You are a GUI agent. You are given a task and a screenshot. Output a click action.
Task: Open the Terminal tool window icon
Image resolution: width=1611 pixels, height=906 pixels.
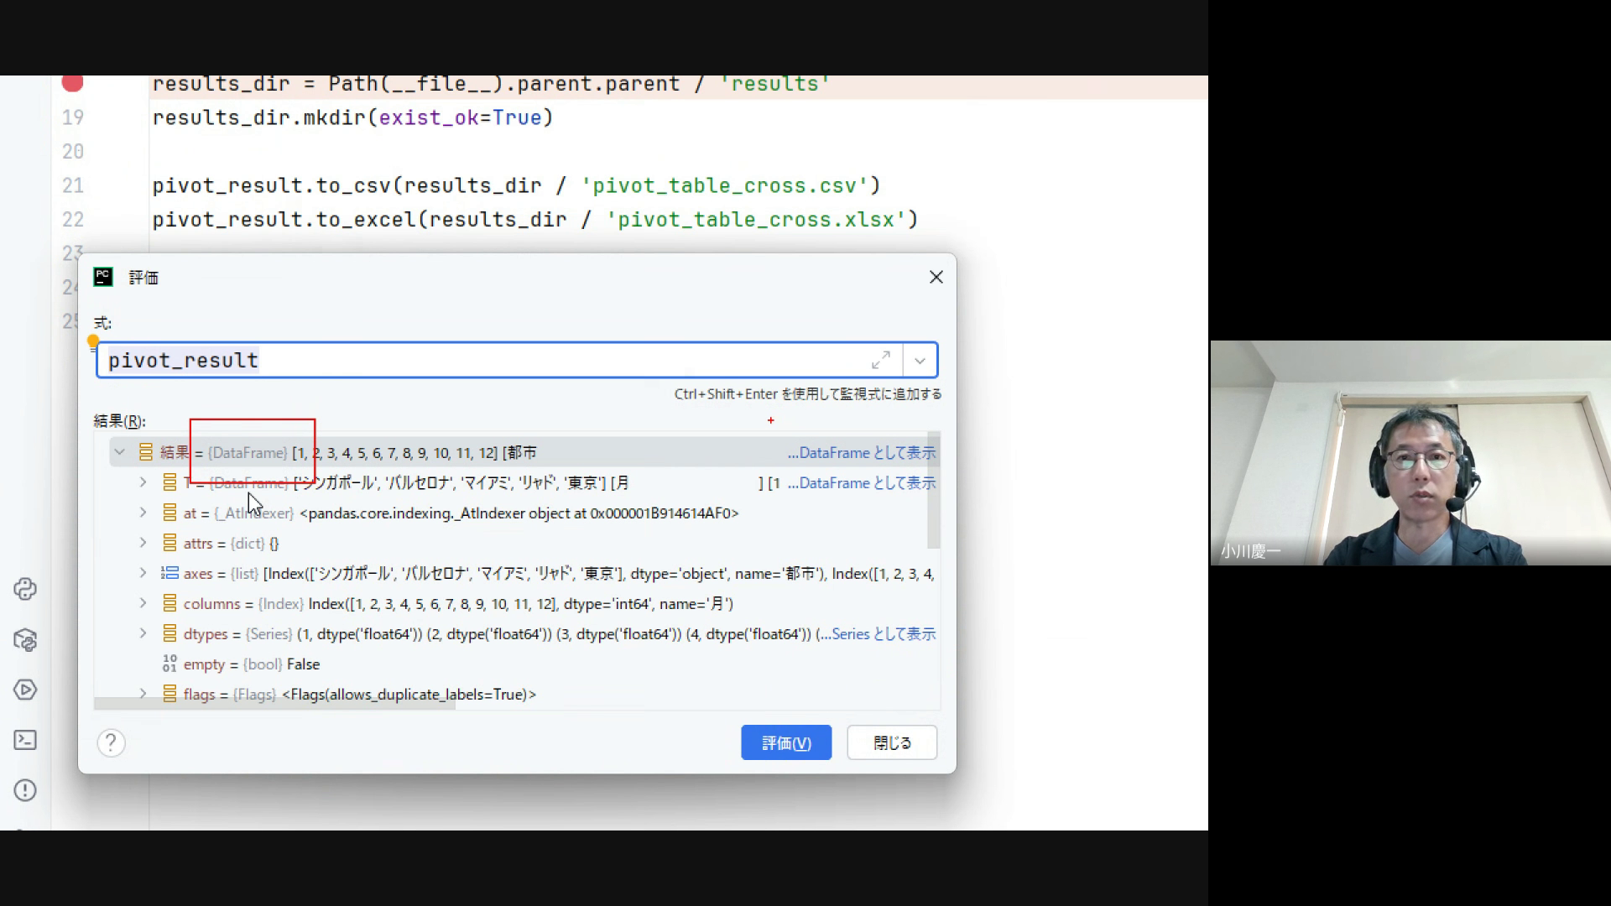point(25,740)
